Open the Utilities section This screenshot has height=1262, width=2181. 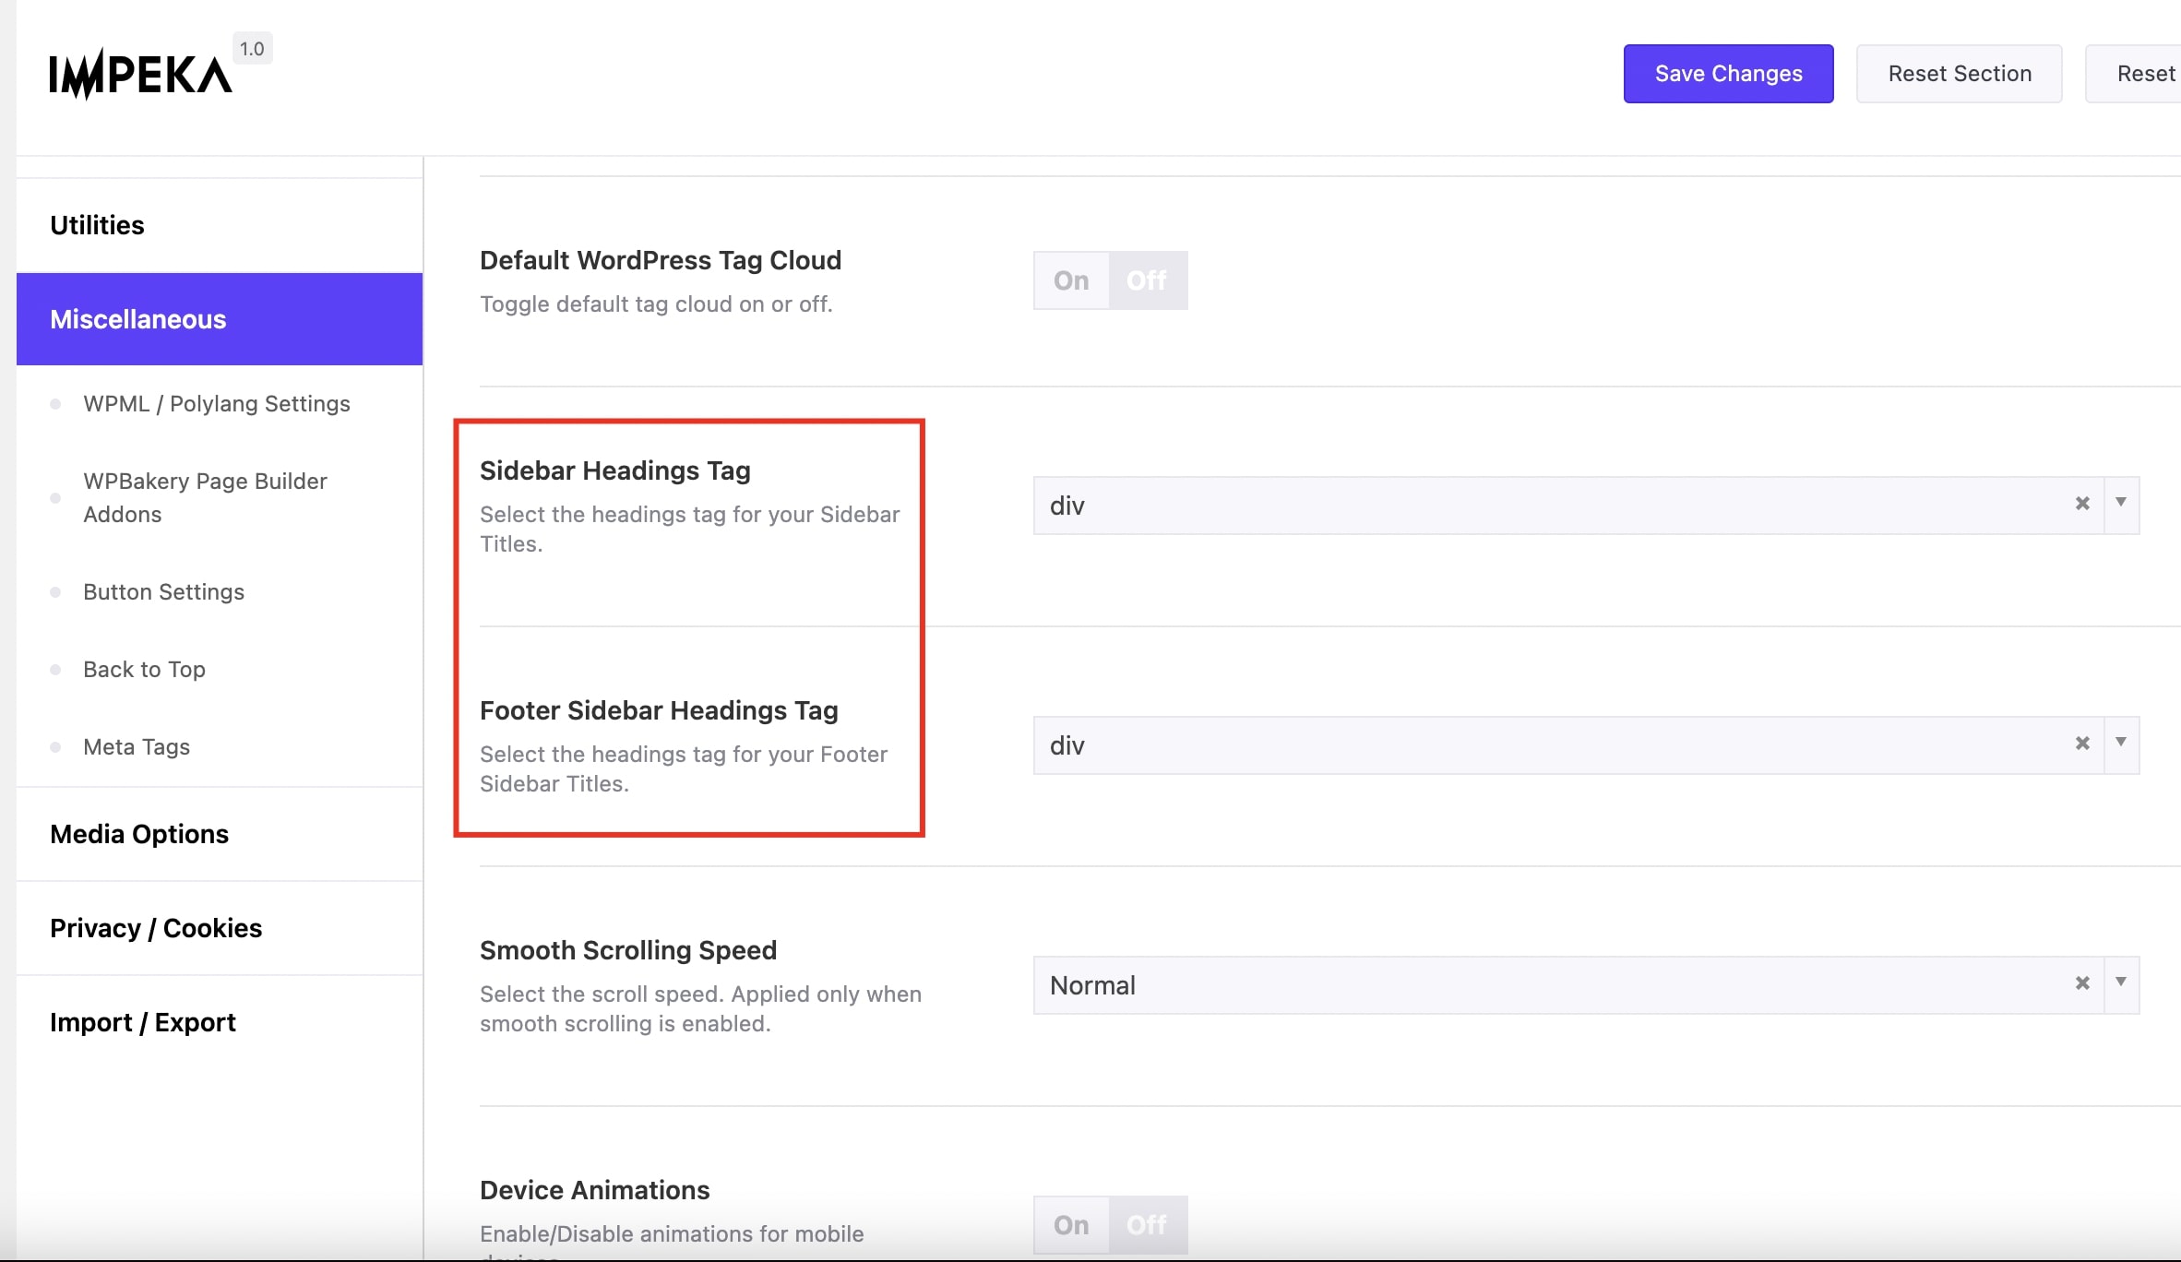tap(97, 225)
